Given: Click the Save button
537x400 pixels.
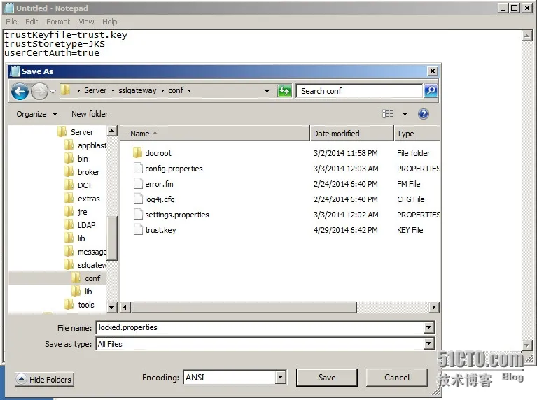Looking at the screenshot, I should point(327,378).
